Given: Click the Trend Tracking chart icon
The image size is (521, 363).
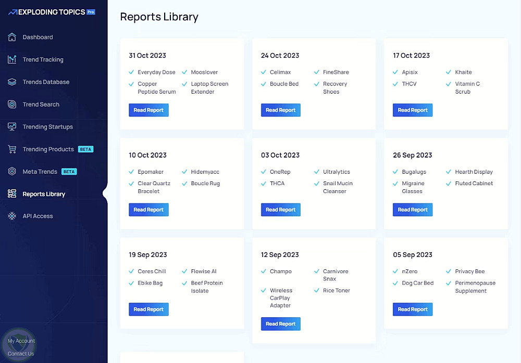Looking at the screenshot, I should pyautogui.click(x=12, y=59).
